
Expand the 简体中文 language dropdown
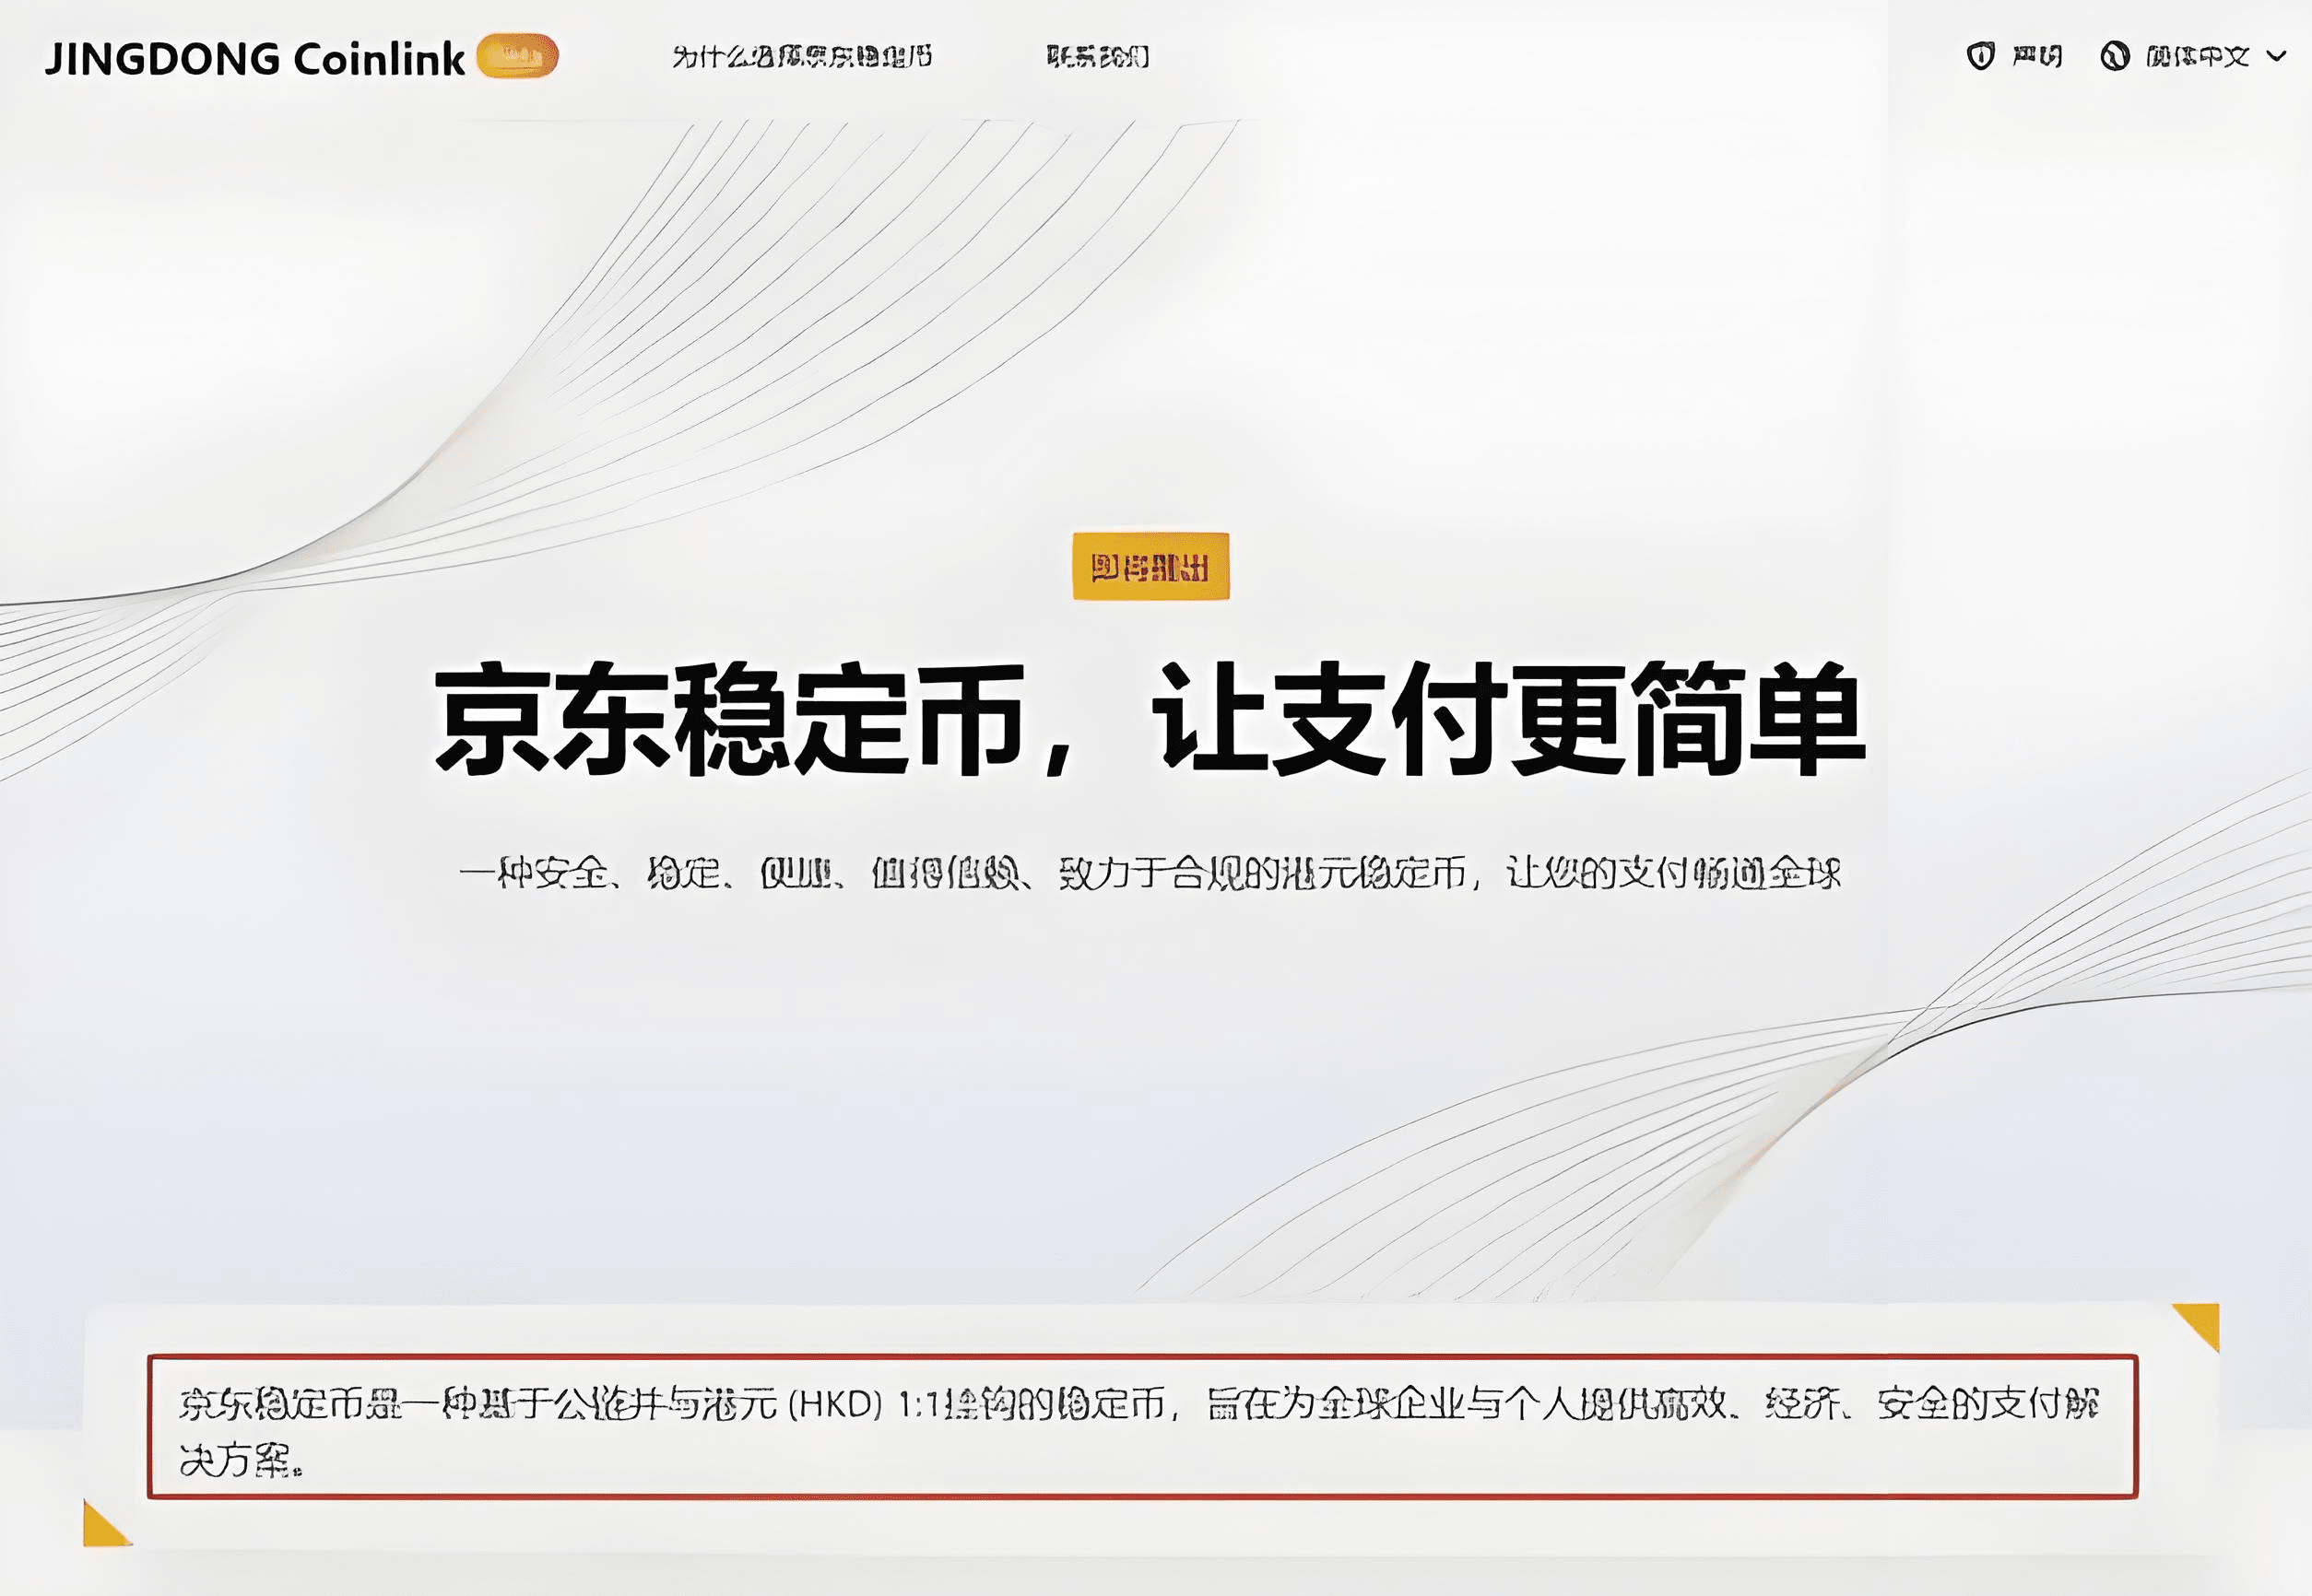coord(2194,56)
